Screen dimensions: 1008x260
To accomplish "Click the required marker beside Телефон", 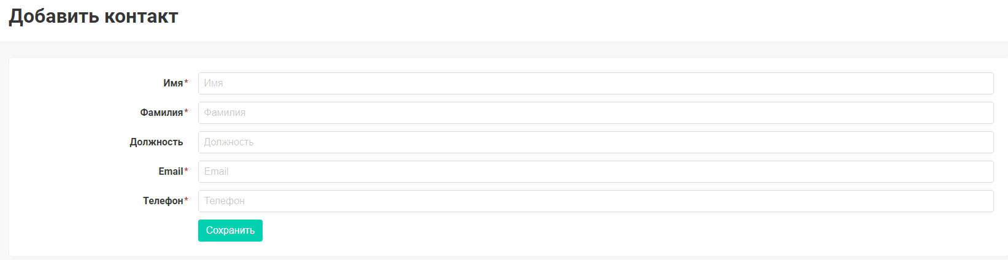I will [187, 201].
